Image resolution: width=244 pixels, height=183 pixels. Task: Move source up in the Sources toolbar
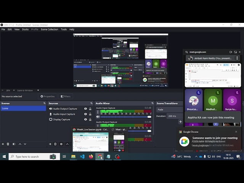point(67,144)
